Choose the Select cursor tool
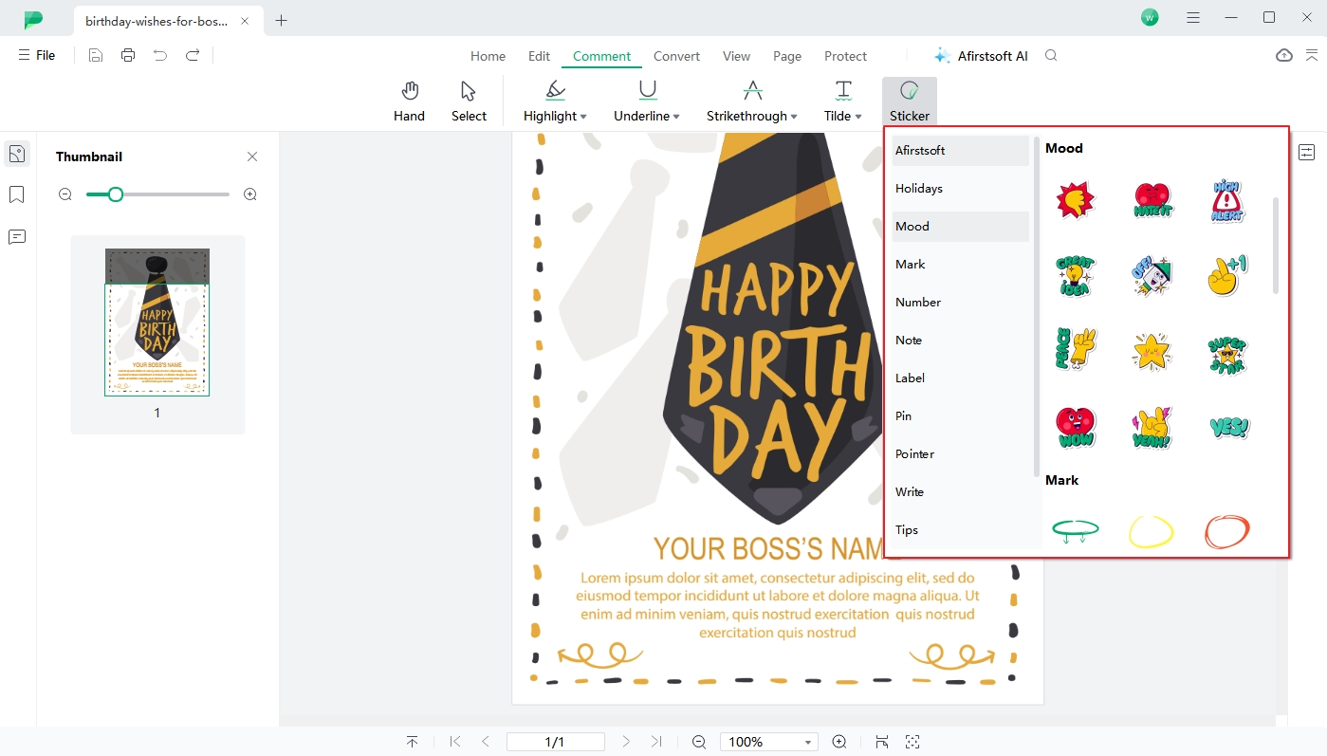Screen dimensions: 1327x756 pos(469,101)
